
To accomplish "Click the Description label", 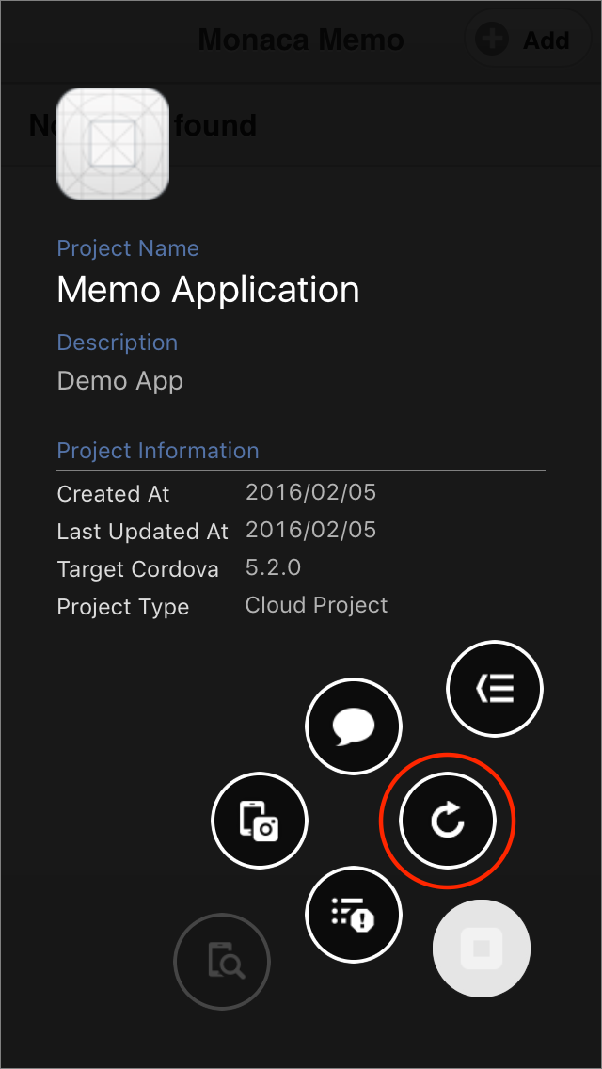I will point(118,343).
